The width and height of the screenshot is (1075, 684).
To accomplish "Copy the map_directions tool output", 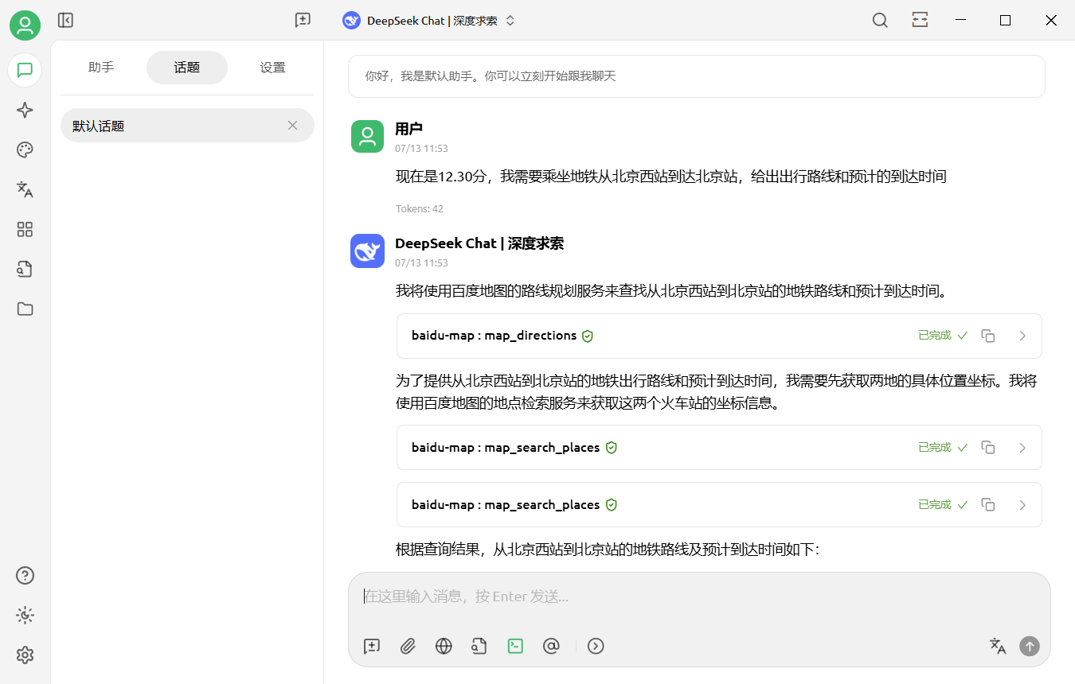I will 988,336.
